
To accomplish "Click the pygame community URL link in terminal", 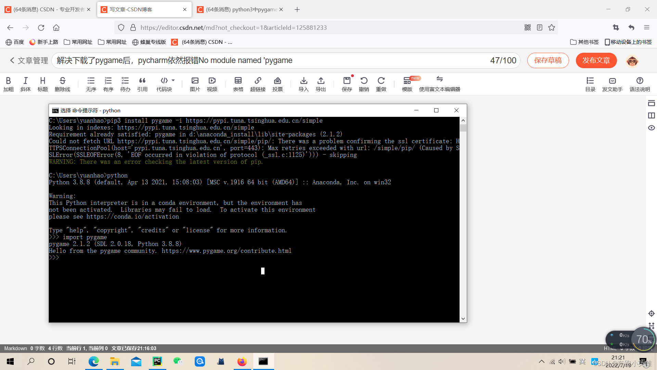I will coord(227,251).
